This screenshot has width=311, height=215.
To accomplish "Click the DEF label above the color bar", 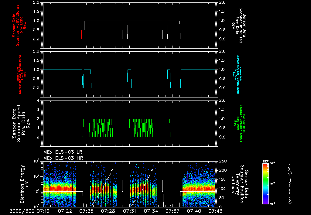I will (265, 162).
